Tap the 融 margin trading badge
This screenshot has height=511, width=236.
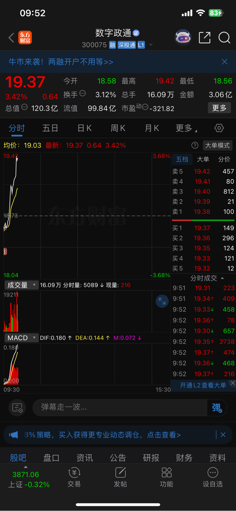(x=112, y=45)
